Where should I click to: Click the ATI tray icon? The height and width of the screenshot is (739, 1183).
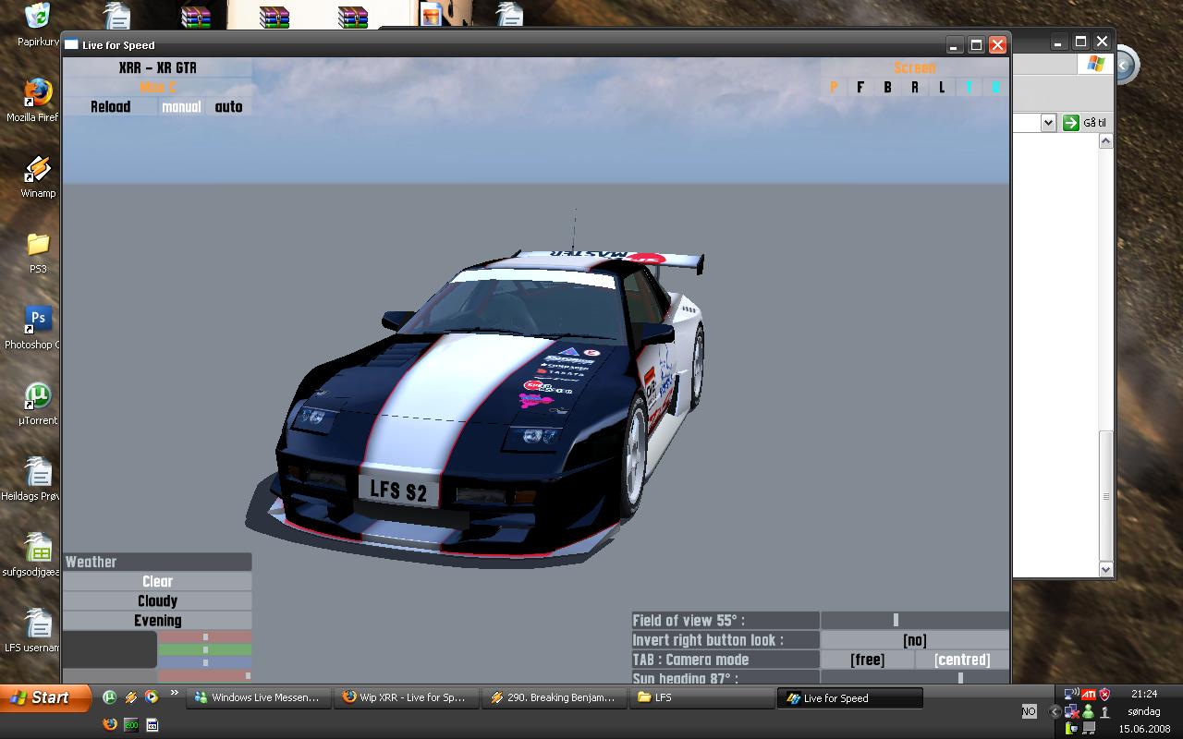coord(1089,694)
